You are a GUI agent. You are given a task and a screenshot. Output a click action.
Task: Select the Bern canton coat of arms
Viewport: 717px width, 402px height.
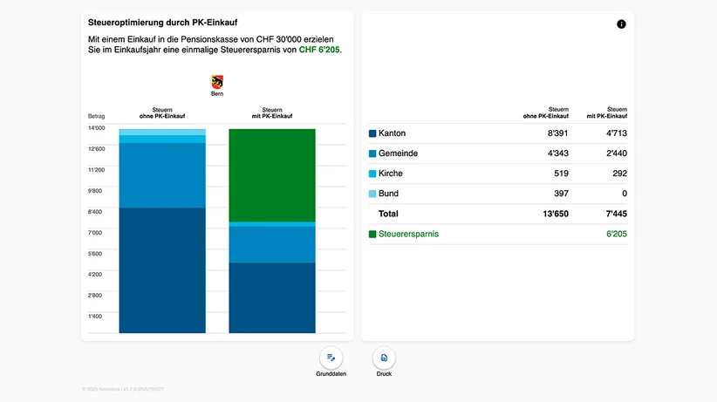click(x=217, y=82)
